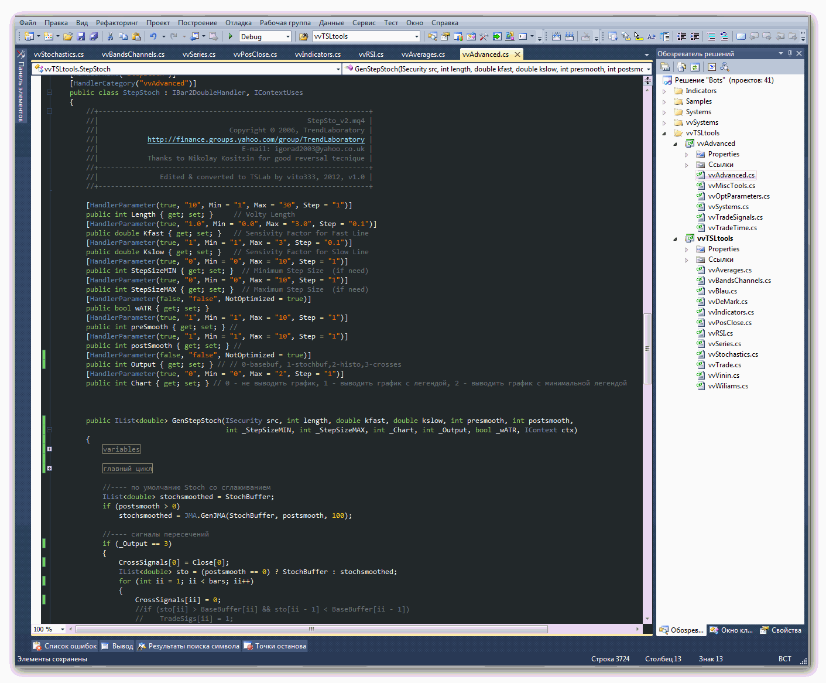Click View Code icon in Solution Explorer toolbar

pos(712,67)
